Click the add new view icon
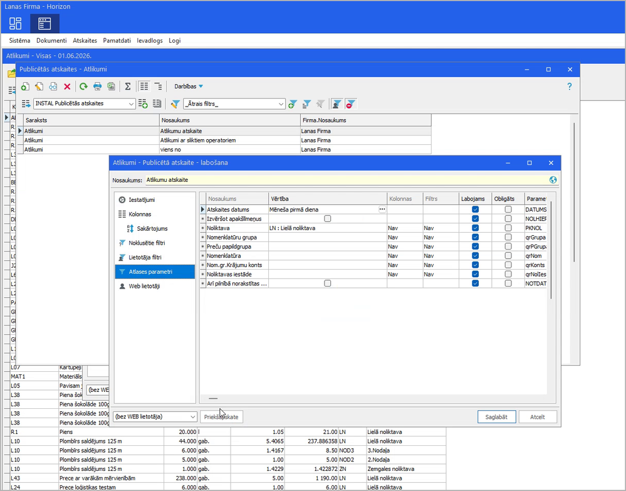Viewport: 626px width, 491px height. pos(143,104)
